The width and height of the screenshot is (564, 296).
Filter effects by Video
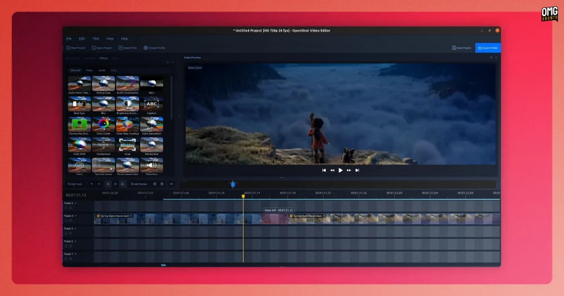[89, 70]
